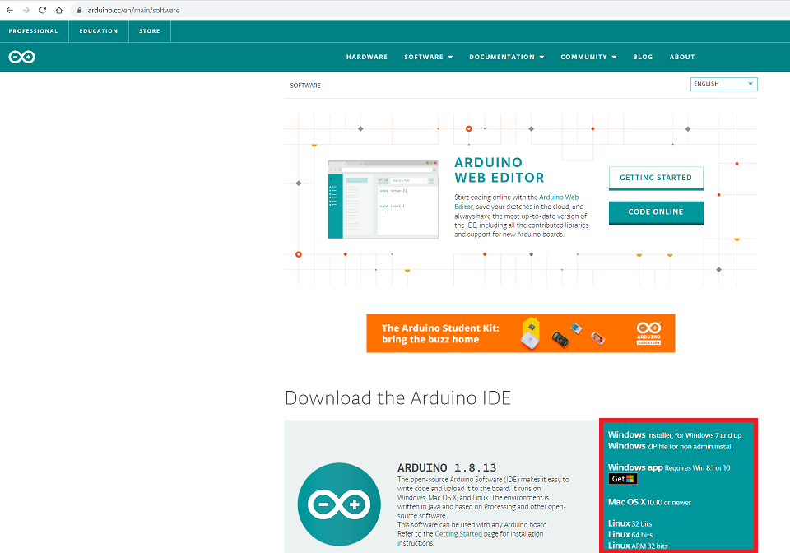
Task: Click the browser forward arrow
Action: coord(26,10)
